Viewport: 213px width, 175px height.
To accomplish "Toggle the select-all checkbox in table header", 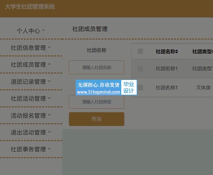I will tap(140, 51).
